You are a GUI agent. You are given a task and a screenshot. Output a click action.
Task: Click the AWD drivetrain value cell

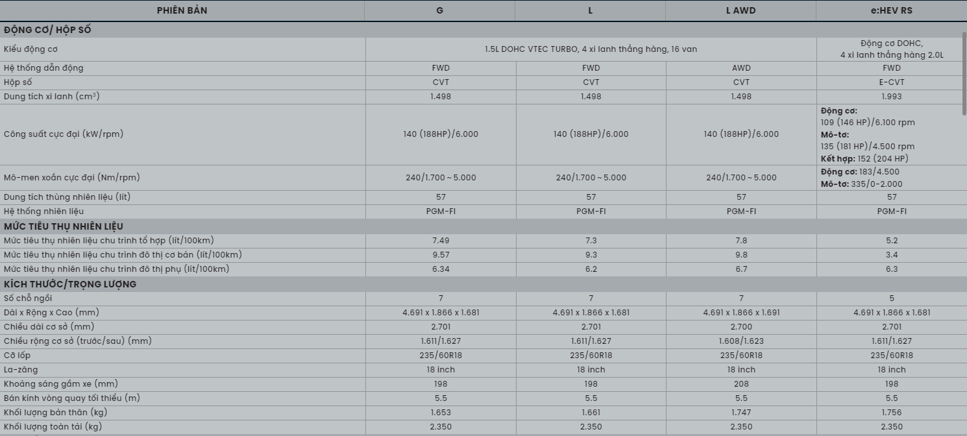pos(741,68)
